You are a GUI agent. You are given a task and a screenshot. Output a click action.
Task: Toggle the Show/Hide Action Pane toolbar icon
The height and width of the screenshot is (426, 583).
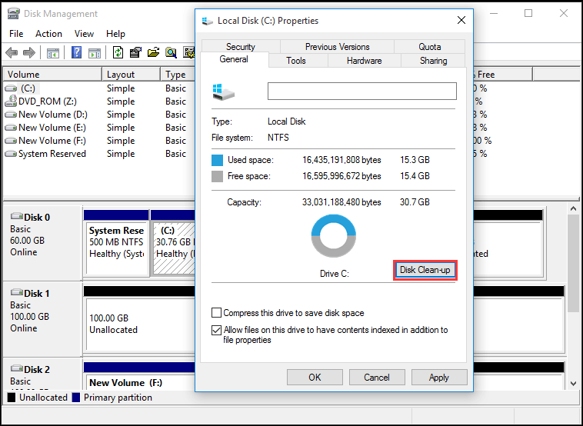[95, 53]
